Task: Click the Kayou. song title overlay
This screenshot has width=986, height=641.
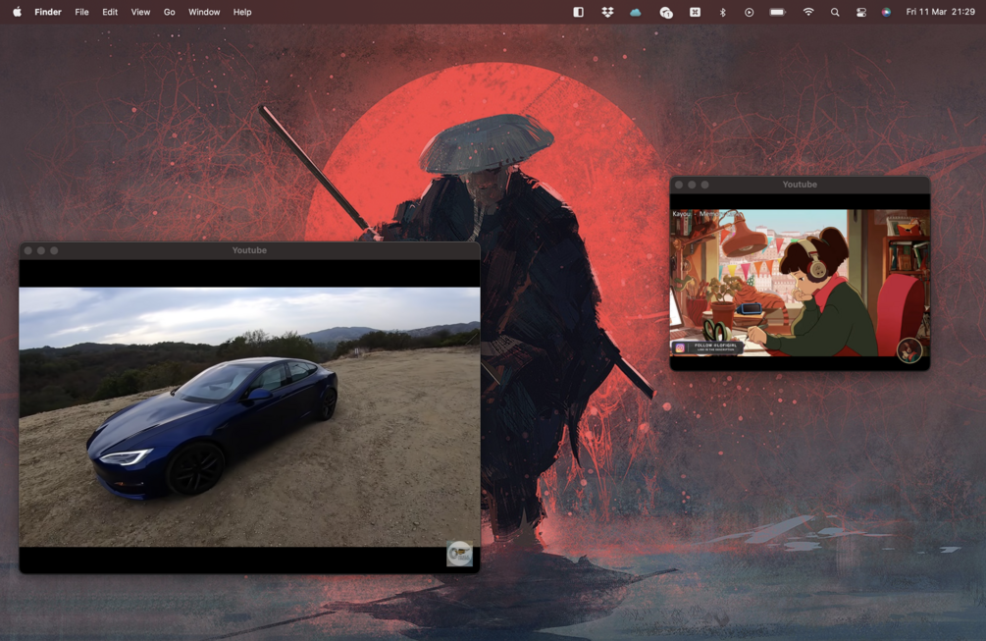Action: click(x=708, y=215)
